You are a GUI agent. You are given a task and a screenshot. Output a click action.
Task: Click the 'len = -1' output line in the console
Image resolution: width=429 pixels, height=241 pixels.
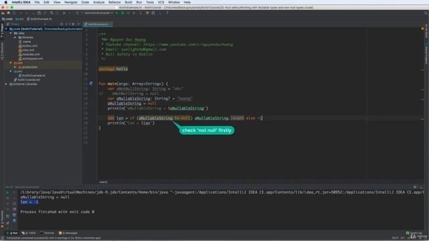click(29, 202)
